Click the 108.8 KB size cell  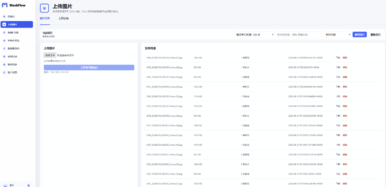pos(198,126)
